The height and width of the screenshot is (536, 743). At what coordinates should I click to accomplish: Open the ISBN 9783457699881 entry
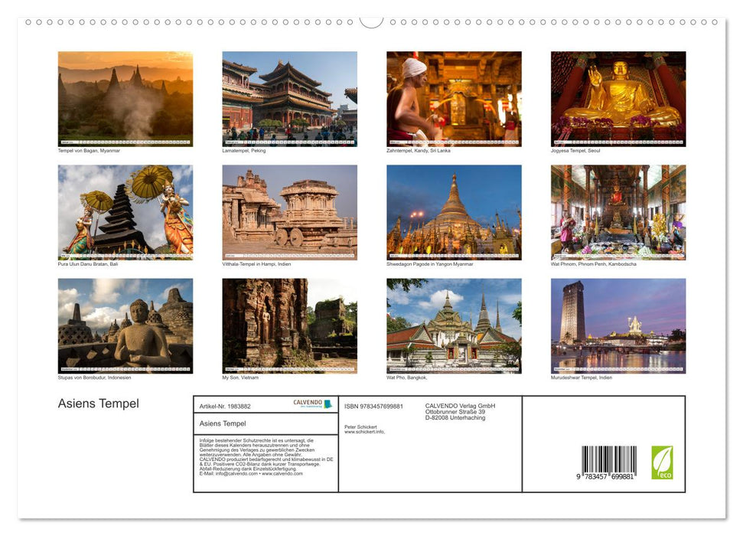click(x=373, y=404)
